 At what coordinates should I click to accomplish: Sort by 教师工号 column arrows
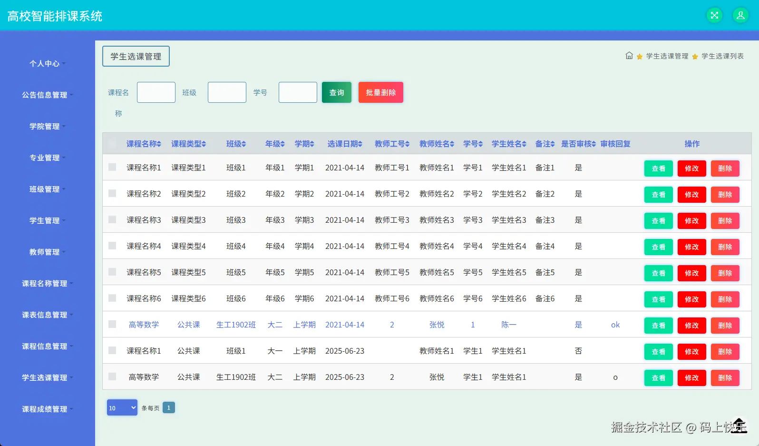click(x=408, y=144)
